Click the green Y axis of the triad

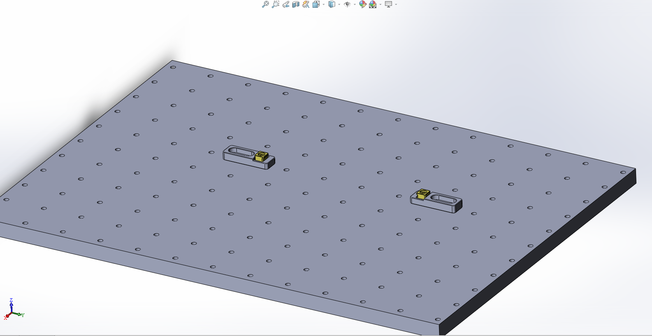click(x=18, y=314)
